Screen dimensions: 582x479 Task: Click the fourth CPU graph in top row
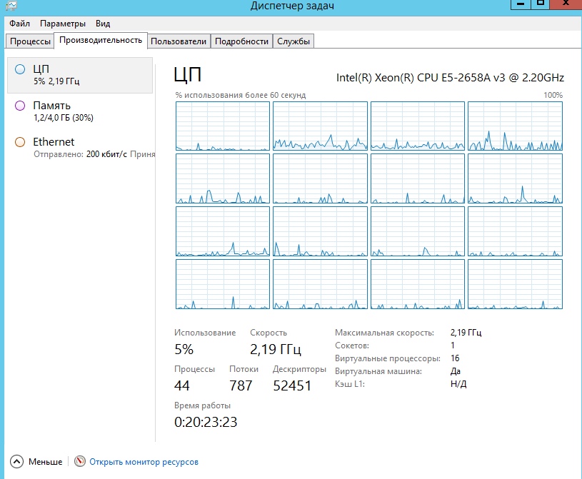pyautogui.click(x=515, y=126)
